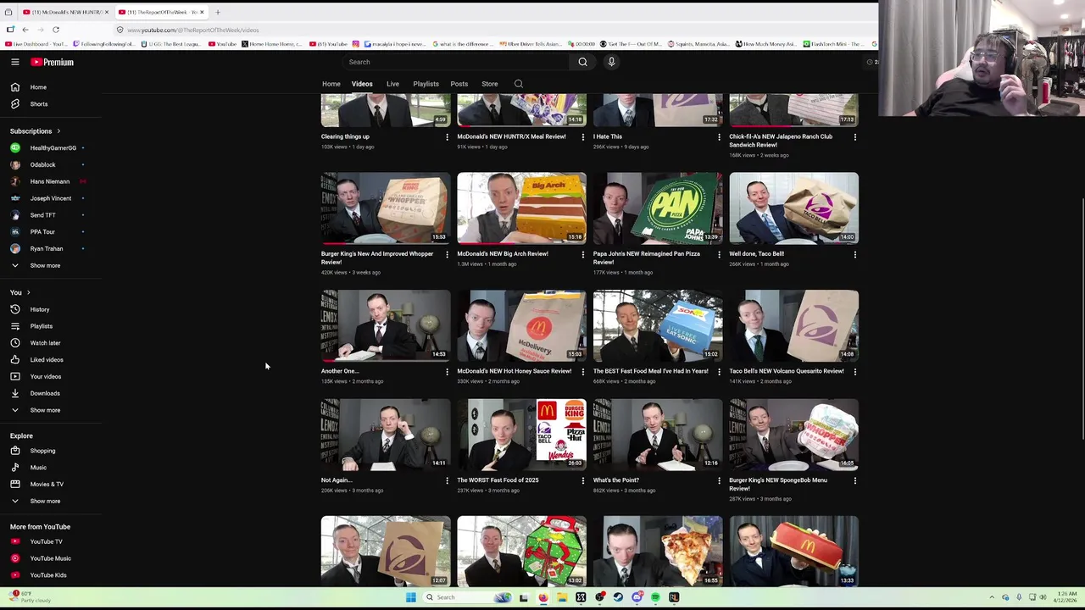This screenshot has width=1085, height=610.
Task: Click the YouTube Premium logo
Action: click(x=53, y=62)
